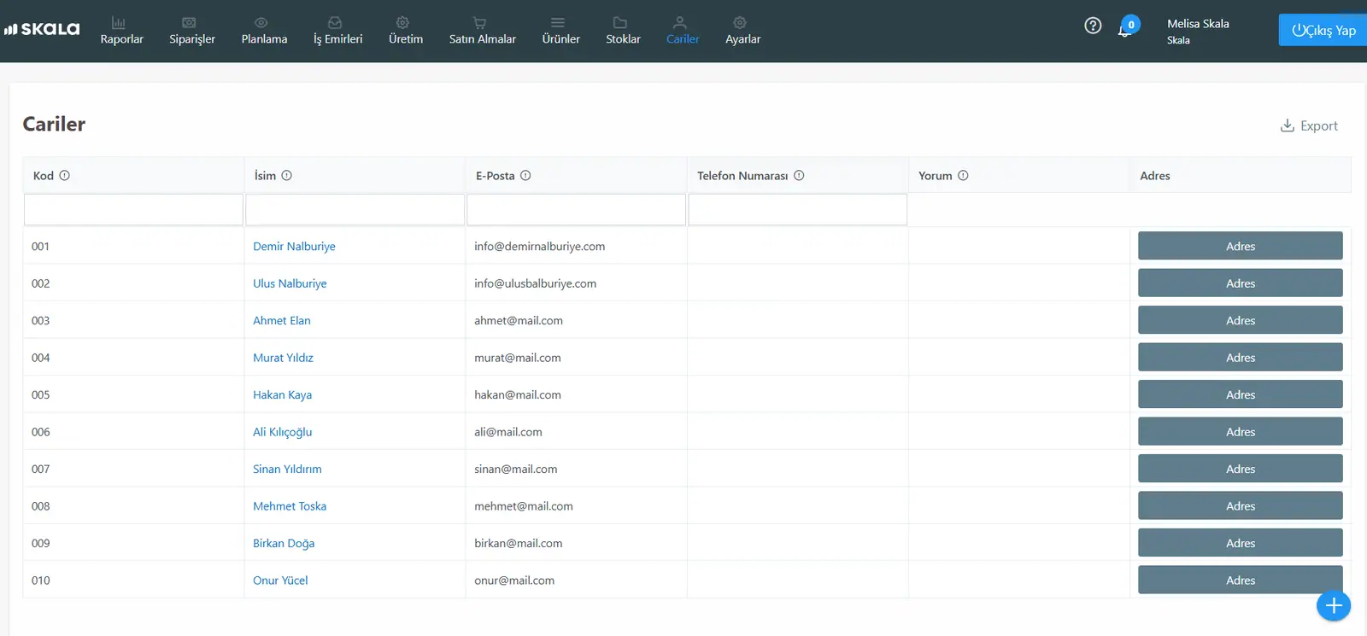Select the Cariler menu item
1367x636 pixels.
[x=682, y=31]
